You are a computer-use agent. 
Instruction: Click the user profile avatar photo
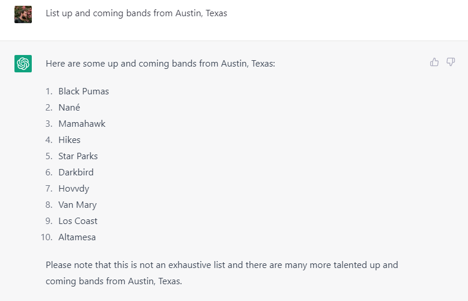coord(23,14)
